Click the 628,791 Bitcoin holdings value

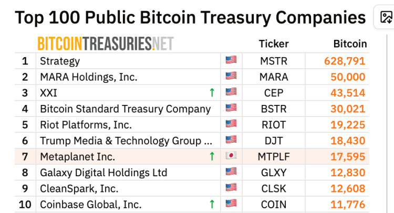345,61
